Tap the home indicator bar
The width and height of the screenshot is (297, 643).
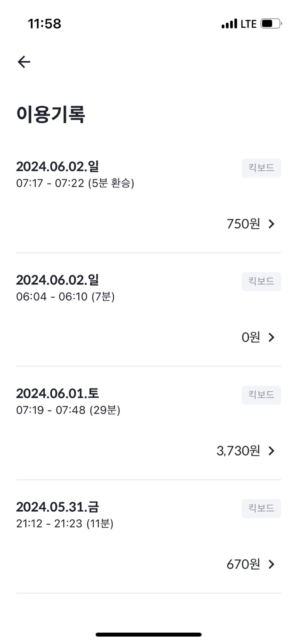tap(148, 635)
